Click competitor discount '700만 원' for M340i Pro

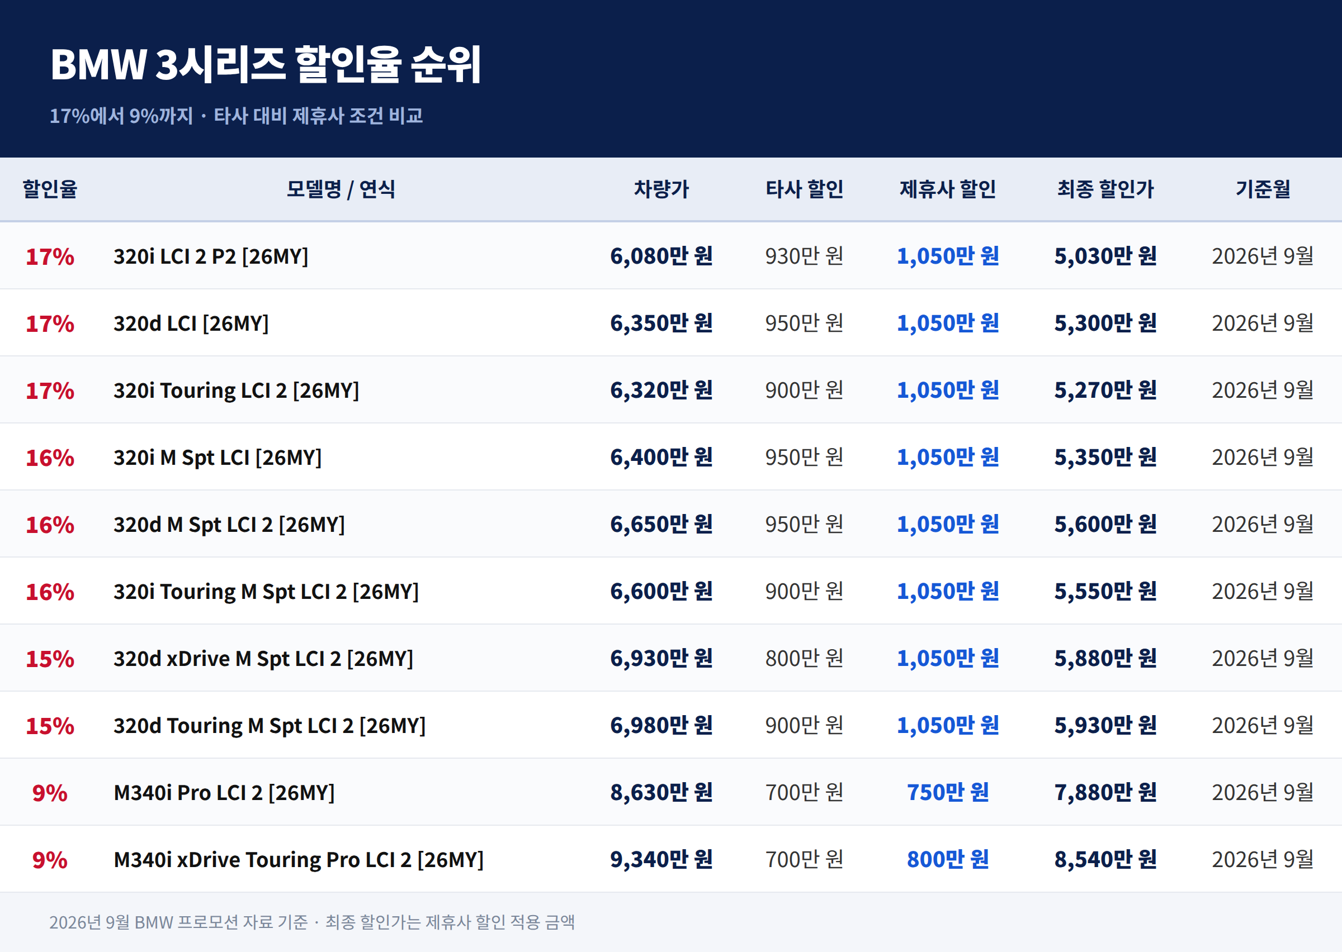pyautogui.click(x=804, y=793)
